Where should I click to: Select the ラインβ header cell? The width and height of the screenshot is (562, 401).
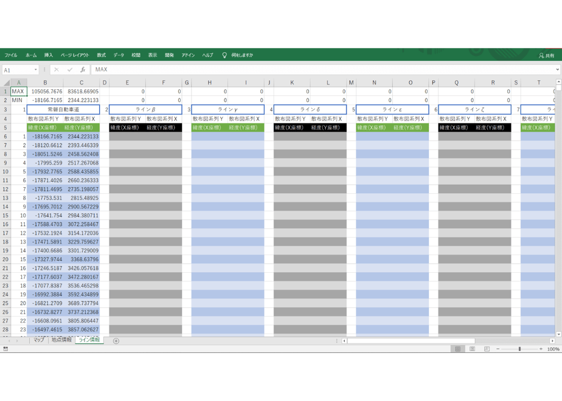(145, 109)
